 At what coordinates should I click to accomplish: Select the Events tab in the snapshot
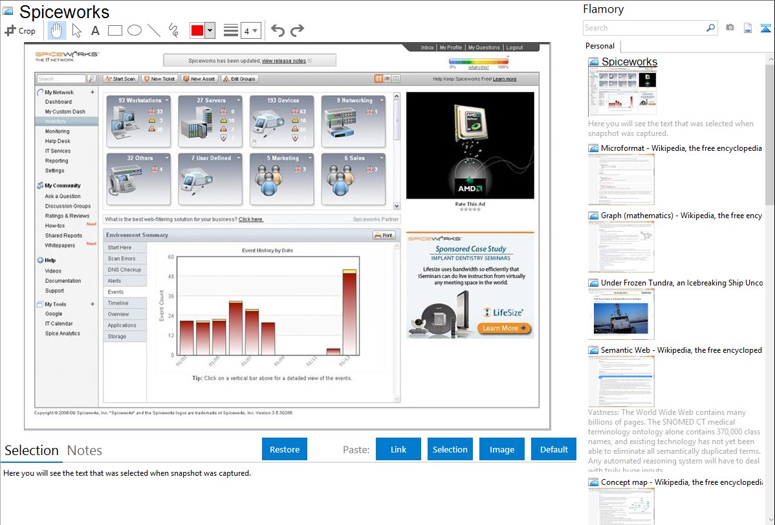(x=125, y=292)
